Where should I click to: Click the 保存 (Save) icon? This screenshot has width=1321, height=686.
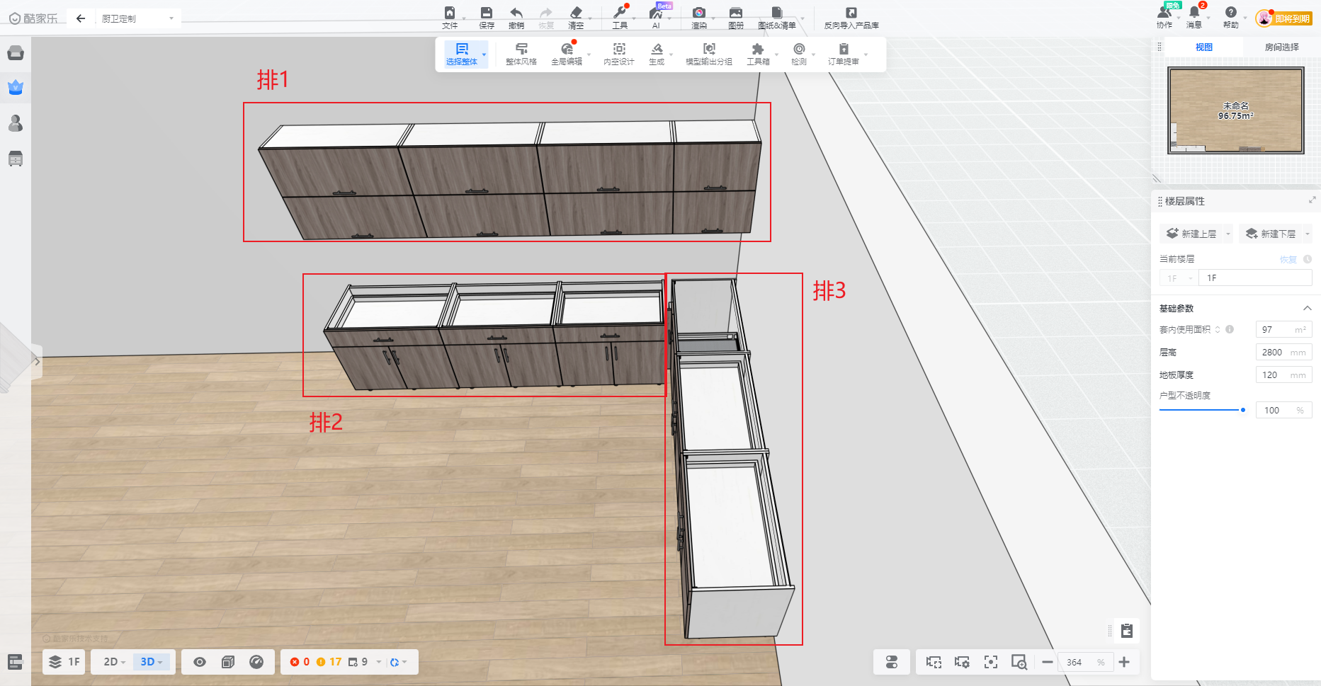[486, 13]
